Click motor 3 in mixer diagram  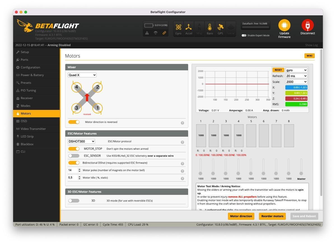[x=76, y=108]
